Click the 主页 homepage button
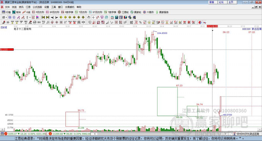This screenshot has height=141, width=262. point(232,2)
